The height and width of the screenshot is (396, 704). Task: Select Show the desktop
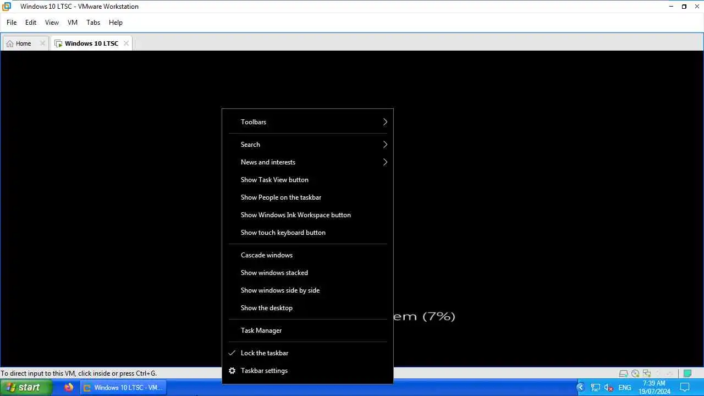tap(307, 308)
